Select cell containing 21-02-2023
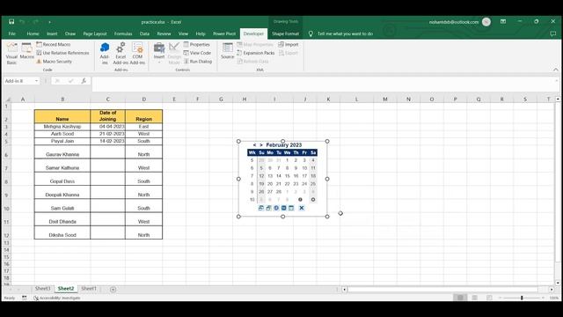This screenshot has width=563, height=317. pos(107,134)
